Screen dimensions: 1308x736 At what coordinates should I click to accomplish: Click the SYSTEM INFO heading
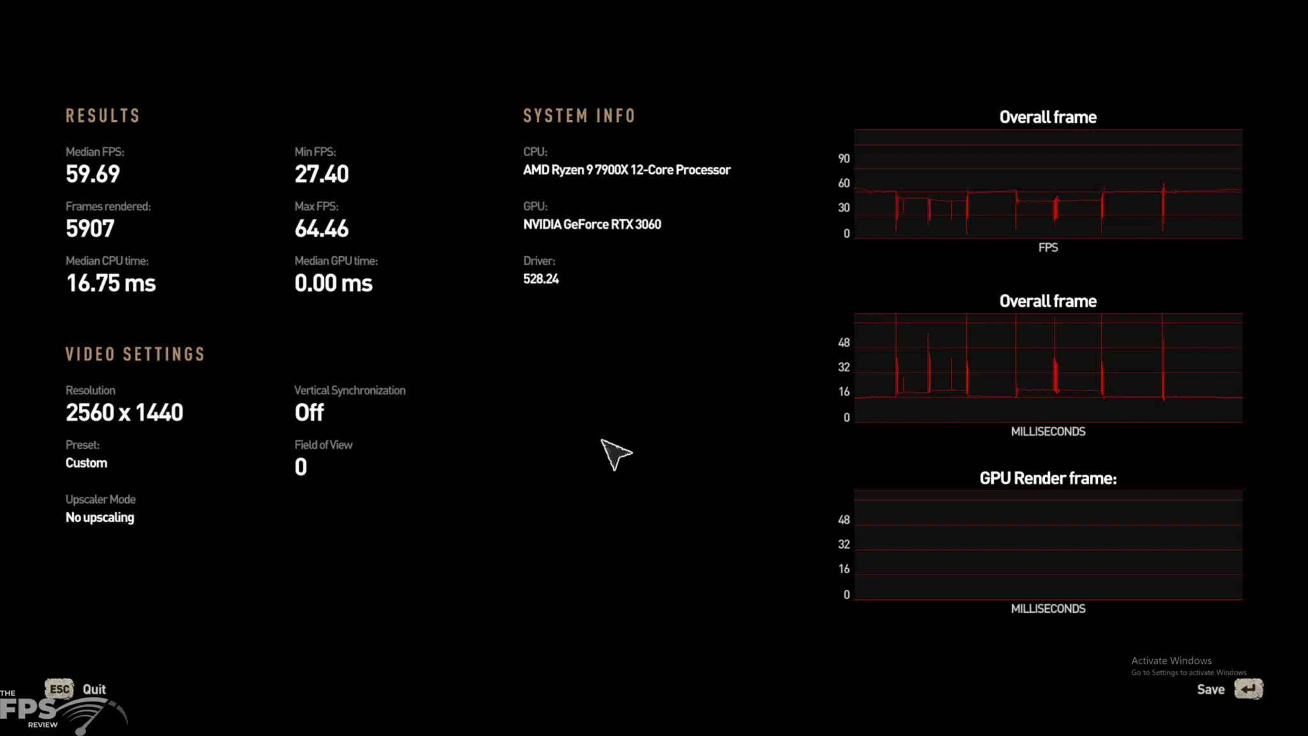coord(579,116)
